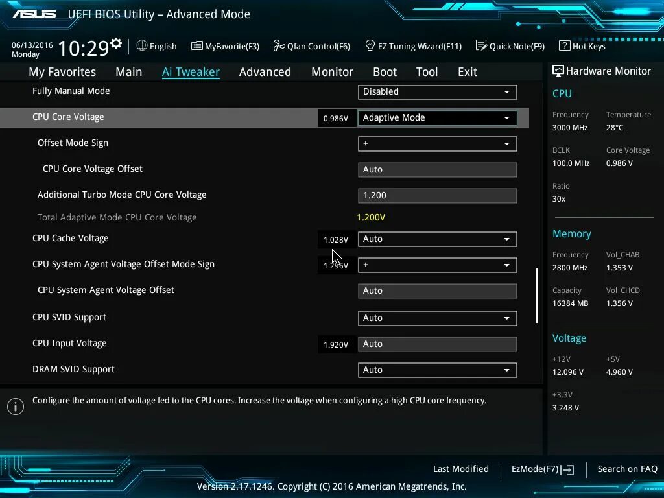Open the Tool tab
The image size is (664, 498).
tap(427, 72)
